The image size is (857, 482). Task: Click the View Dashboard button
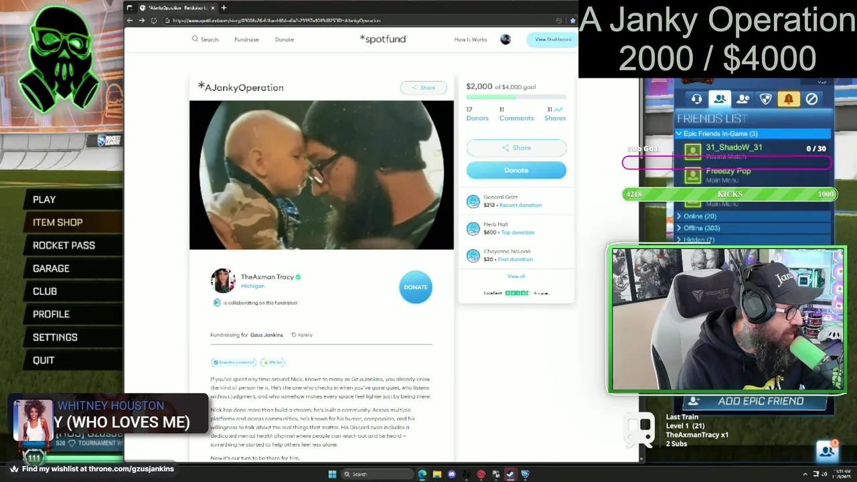click(x=552, y=39)
